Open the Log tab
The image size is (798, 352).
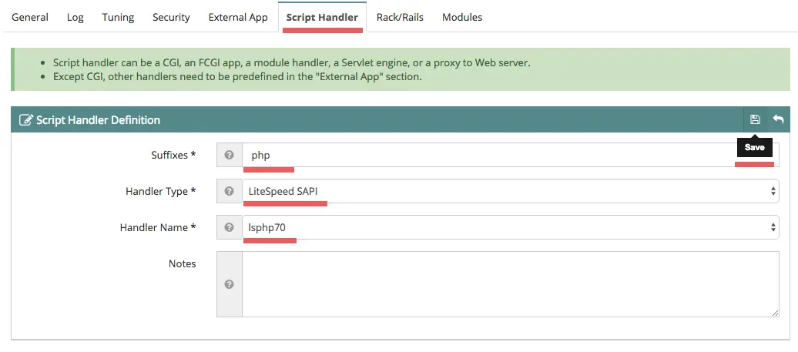(75, 17)
